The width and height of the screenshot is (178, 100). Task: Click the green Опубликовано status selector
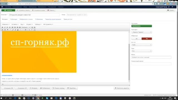pyautogui.click(x=142, y=26)
